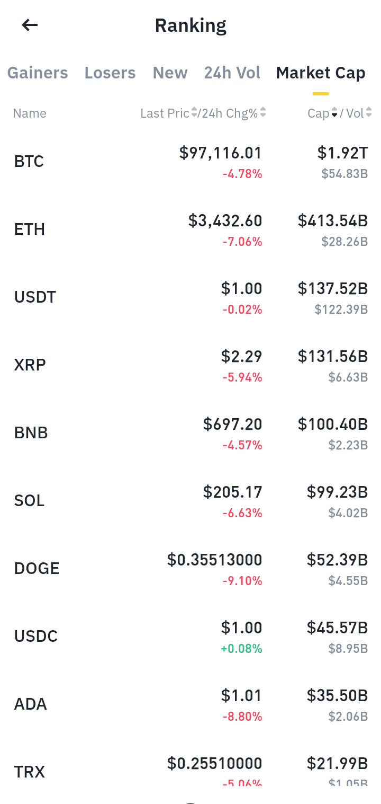The width and height of the screenshot is (381, 804).
Task: Select the Market Cap tab
Action: (x=321, y=73)
